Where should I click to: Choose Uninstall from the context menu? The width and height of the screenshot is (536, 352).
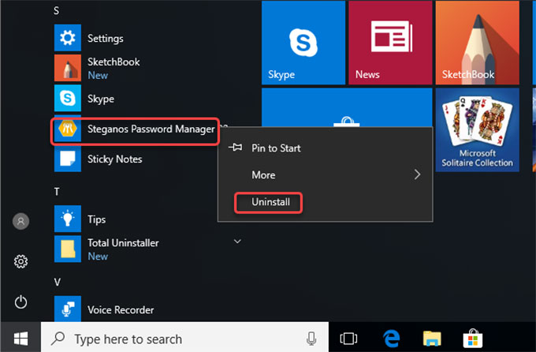(x=325, y=202)
